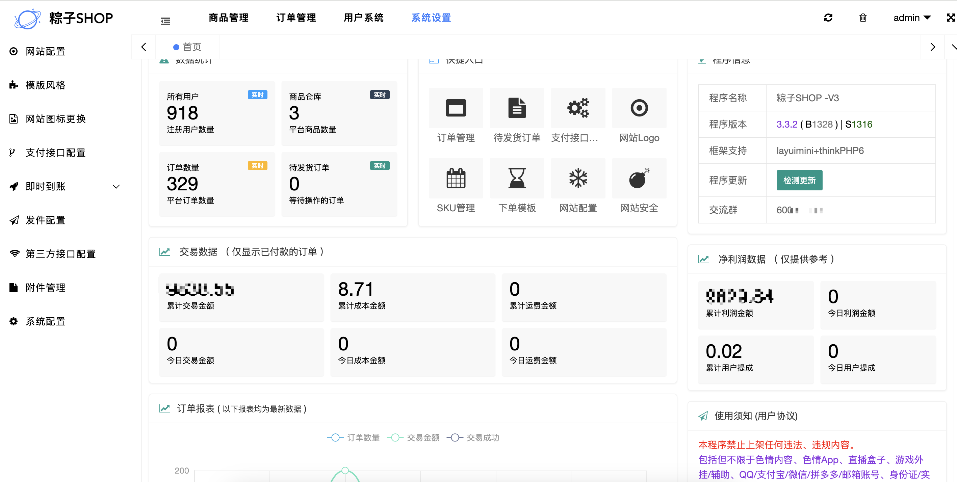Click the 商品仓库 statistics card
The image size is (957, 482).
pos(339,113)
